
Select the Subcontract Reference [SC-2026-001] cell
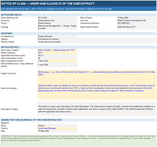tap(137, 23)
